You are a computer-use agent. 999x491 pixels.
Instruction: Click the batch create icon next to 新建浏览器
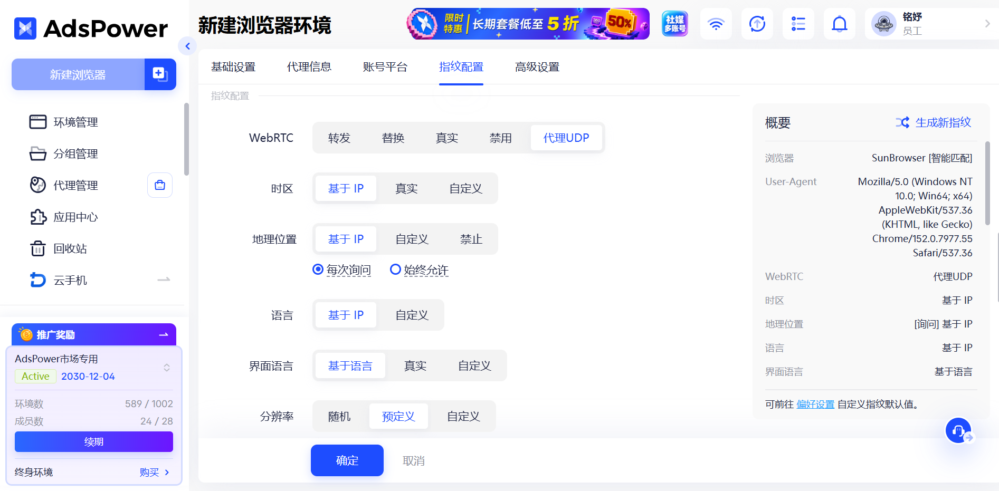160,74
